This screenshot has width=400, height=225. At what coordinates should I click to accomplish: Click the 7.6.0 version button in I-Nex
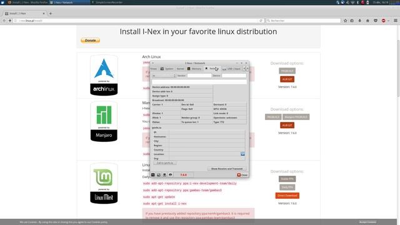click(183, 175)
